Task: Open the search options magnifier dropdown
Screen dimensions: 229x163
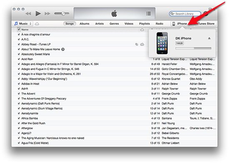Action: pos(172,14)
